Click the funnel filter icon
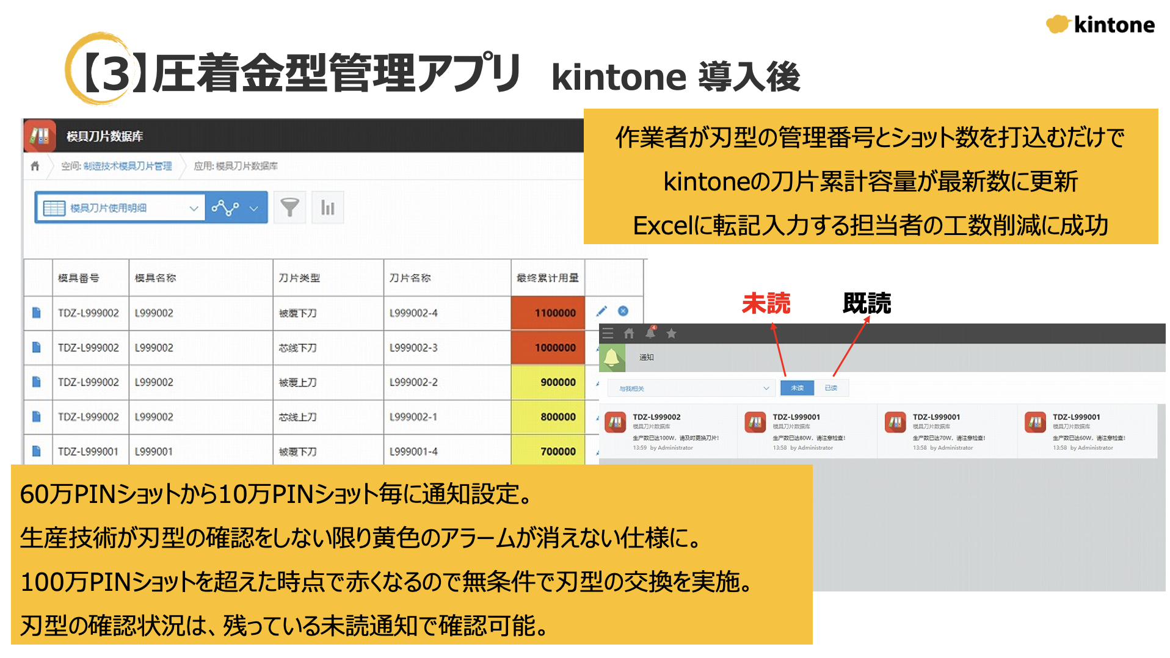Viewport: 1170px width, 658px height. pos(289,208)
